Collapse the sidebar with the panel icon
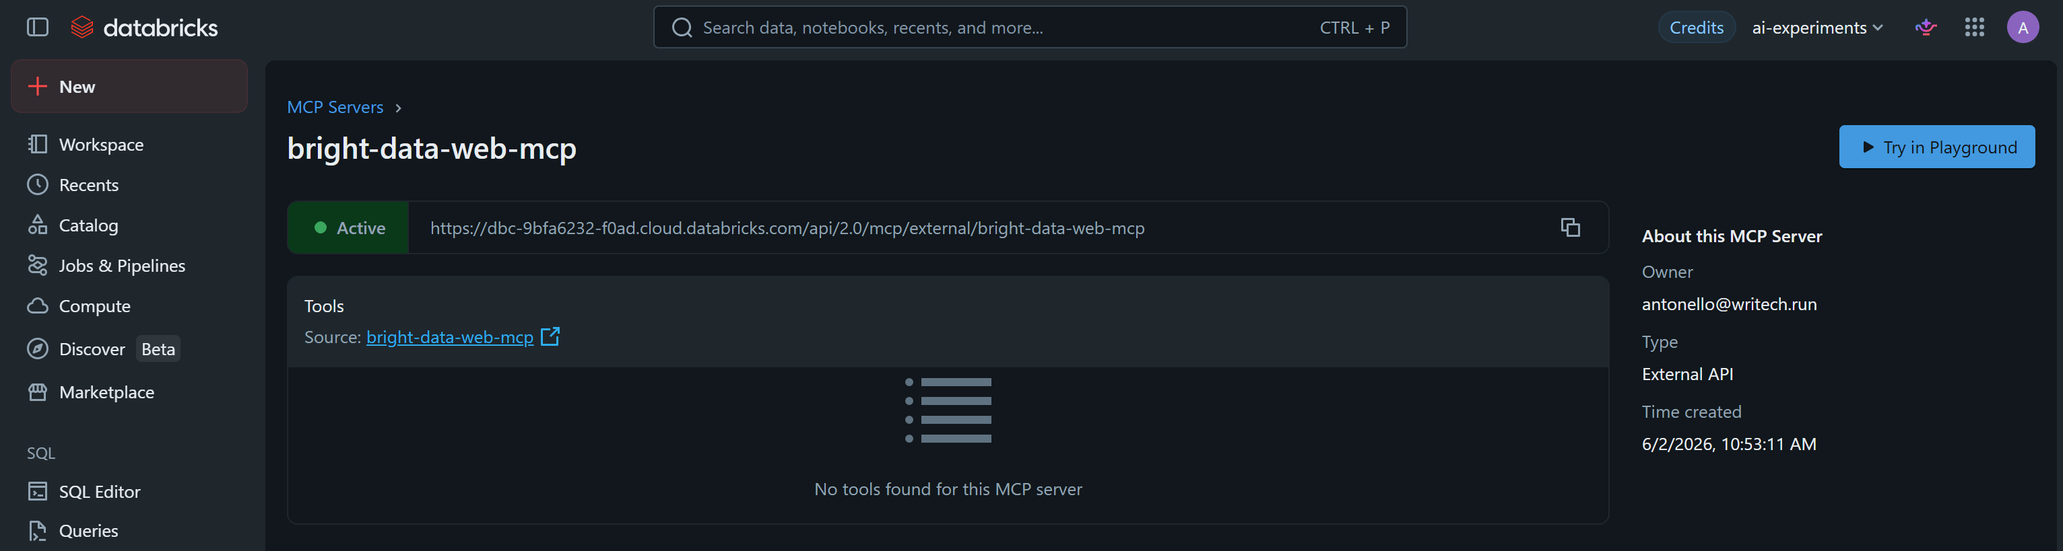This screenshot has height=551, width=2063. (x=38, y=27)
